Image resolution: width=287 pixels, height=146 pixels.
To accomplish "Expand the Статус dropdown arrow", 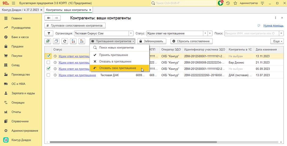I will click(205, 33).
